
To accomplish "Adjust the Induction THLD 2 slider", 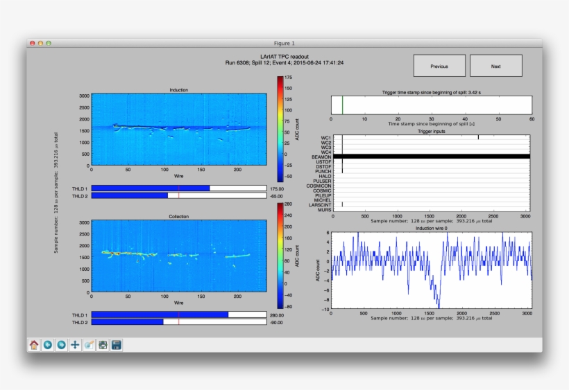I will click(x=178, y=196).
